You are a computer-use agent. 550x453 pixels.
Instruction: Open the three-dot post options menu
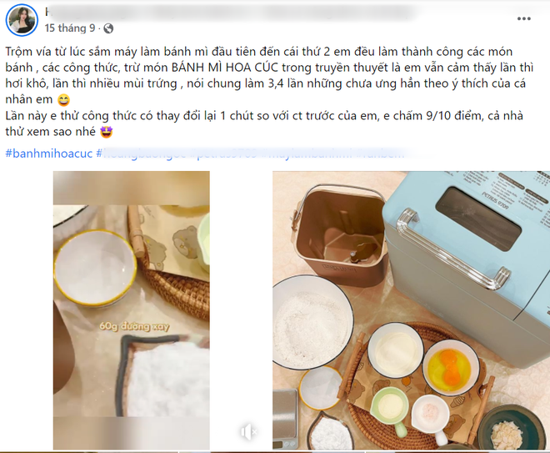pos(523,18)
